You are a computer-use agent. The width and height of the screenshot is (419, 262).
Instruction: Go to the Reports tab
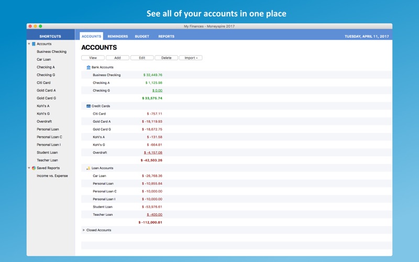point(166,36)
